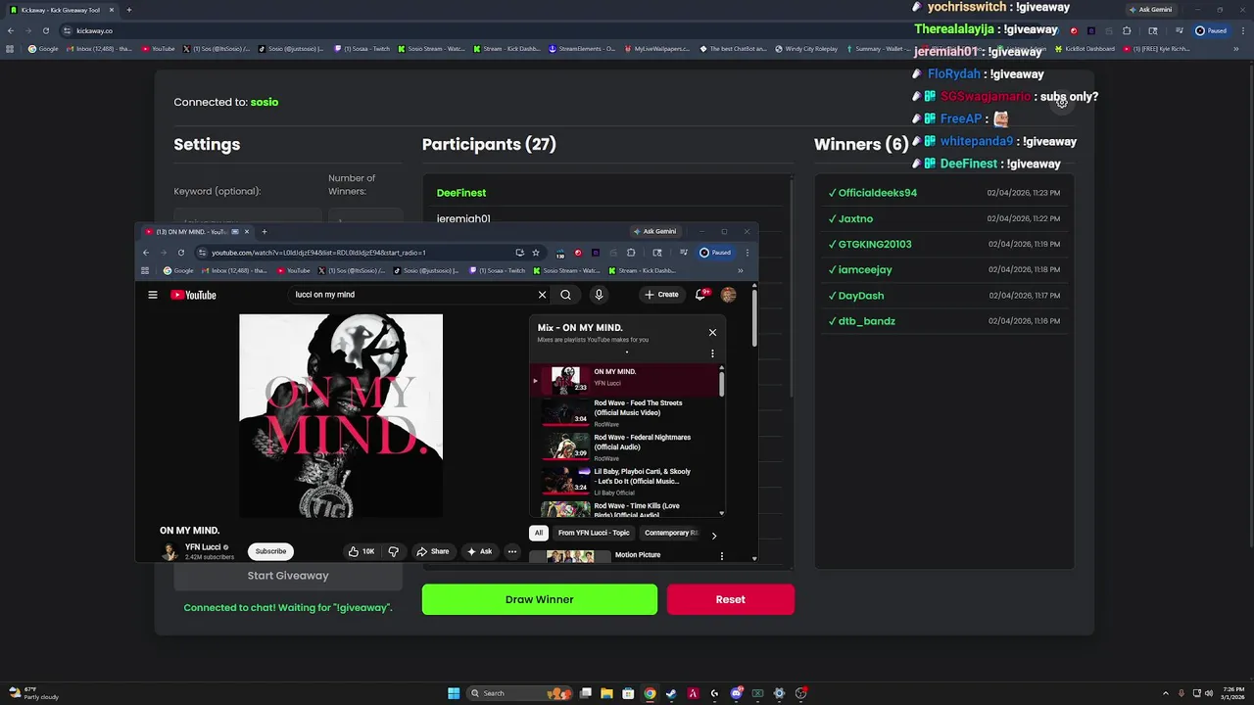Like the ON MY MIND video
The image size is (1254, 705).
tap(362, 551)
